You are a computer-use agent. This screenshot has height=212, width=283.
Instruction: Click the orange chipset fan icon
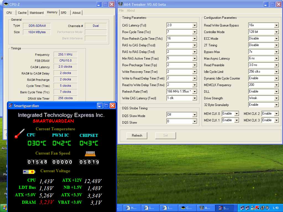coord(90,153)
